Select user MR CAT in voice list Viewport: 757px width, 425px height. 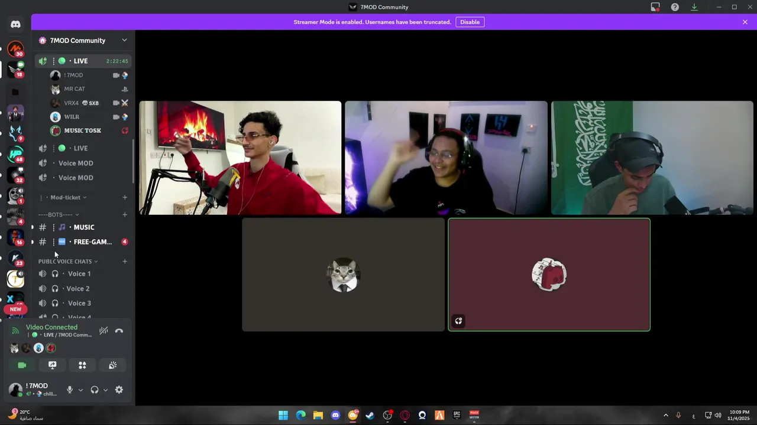[89, 89]
